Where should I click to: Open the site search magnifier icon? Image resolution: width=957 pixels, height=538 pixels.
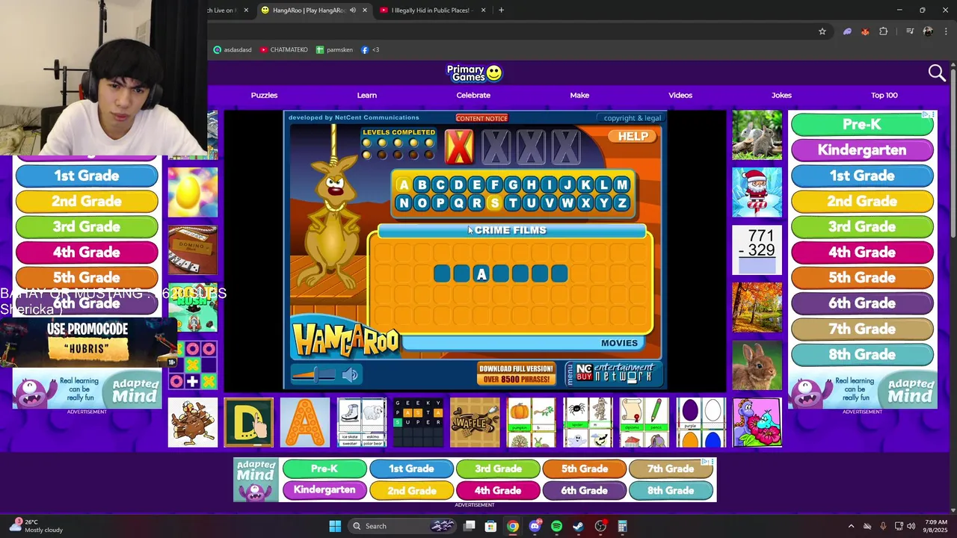[937, 72]
